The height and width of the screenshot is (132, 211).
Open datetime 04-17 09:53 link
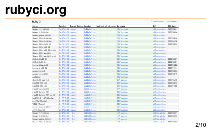point(64,113)
